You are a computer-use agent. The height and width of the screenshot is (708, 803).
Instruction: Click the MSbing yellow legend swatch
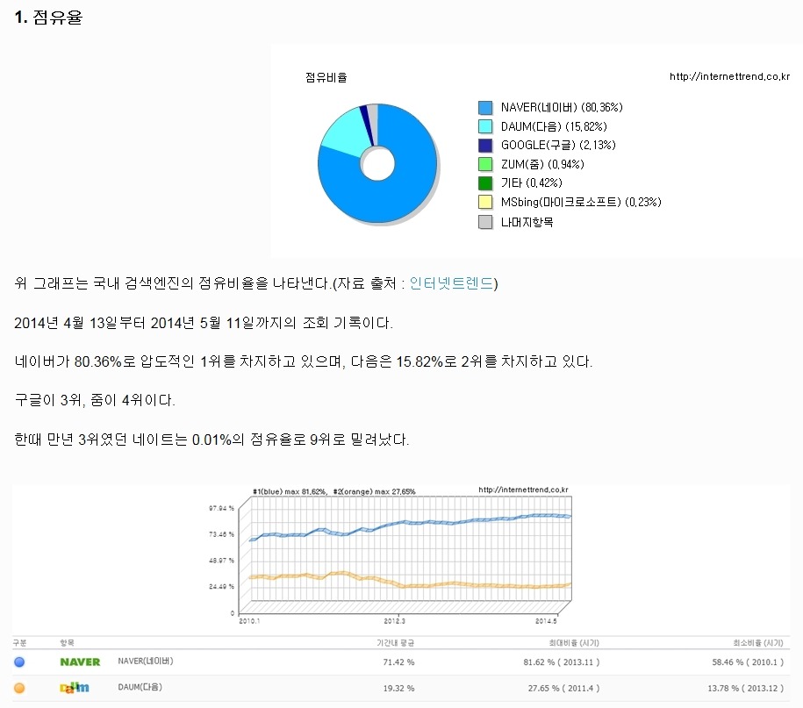pyautogui.click(x=485, y=202)
